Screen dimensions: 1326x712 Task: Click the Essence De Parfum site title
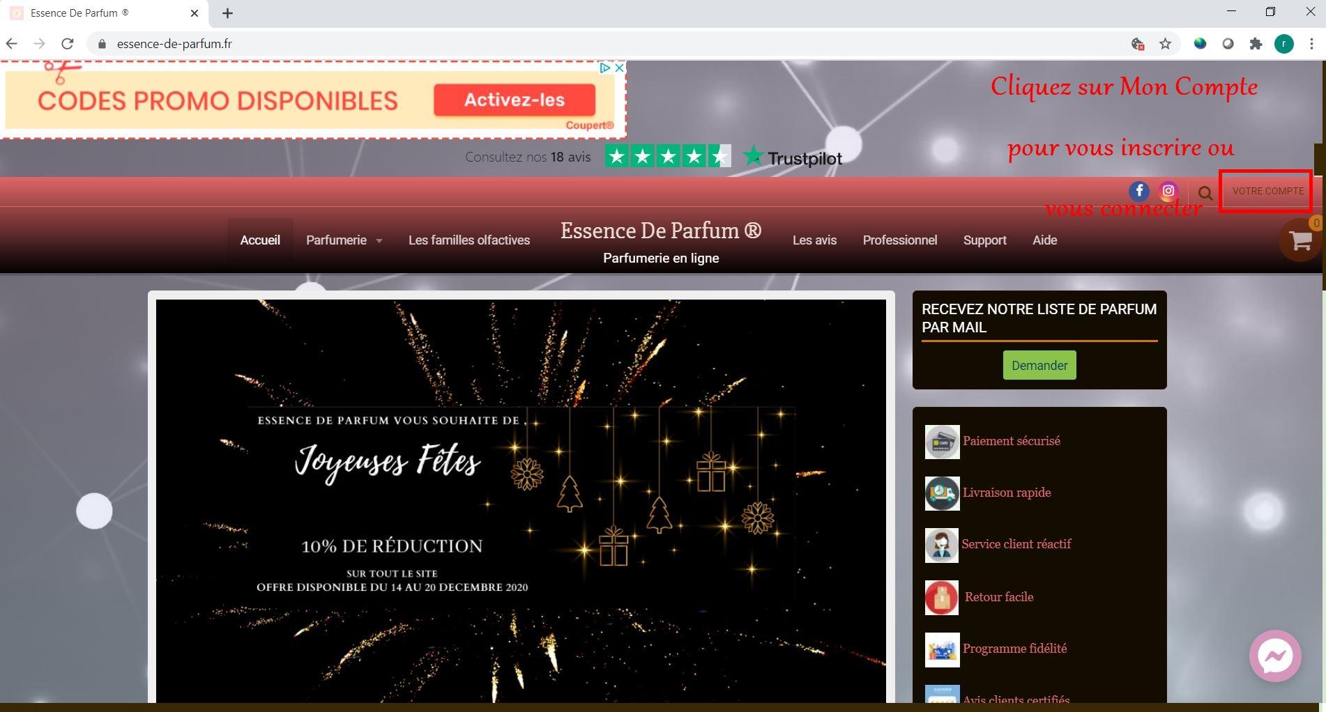point(661,231)
